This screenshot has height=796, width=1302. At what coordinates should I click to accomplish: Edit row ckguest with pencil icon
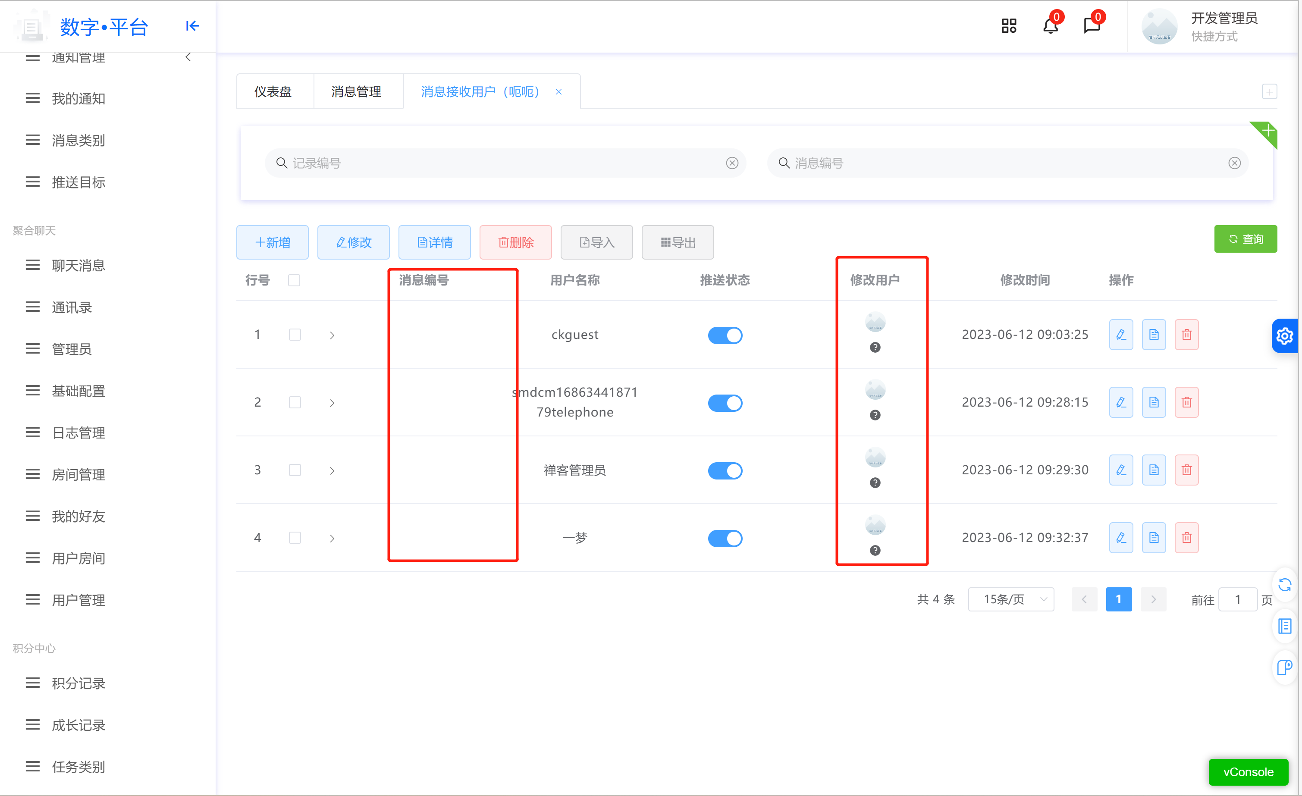pos(1121,334)
